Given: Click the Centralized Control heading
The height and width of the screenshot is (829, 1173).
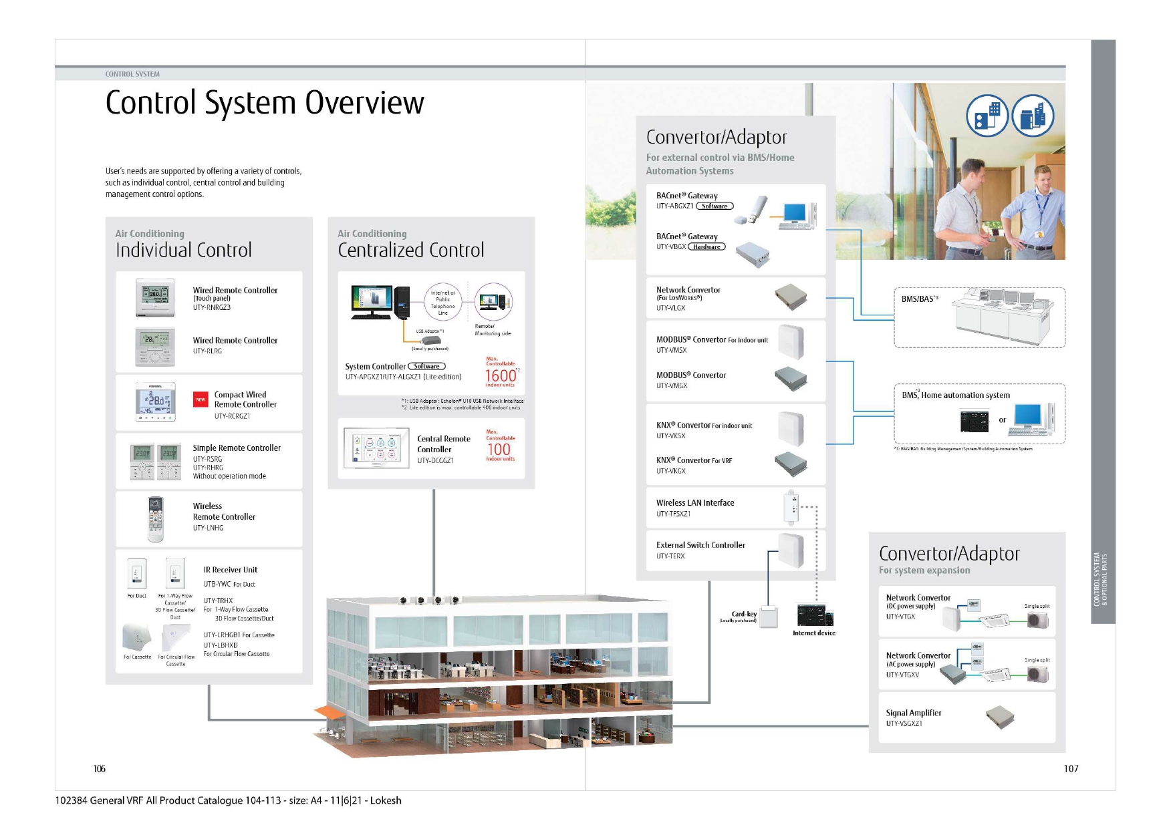Looking at the screenshot, I should click(410, 250).
